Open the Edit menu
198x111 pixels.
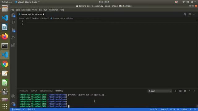click(18, 10)
